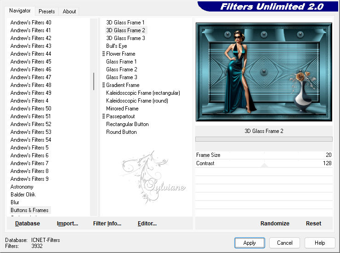Select Andrew's Filters 49 category
Screen dimensions: 340x253
(31, 93)
